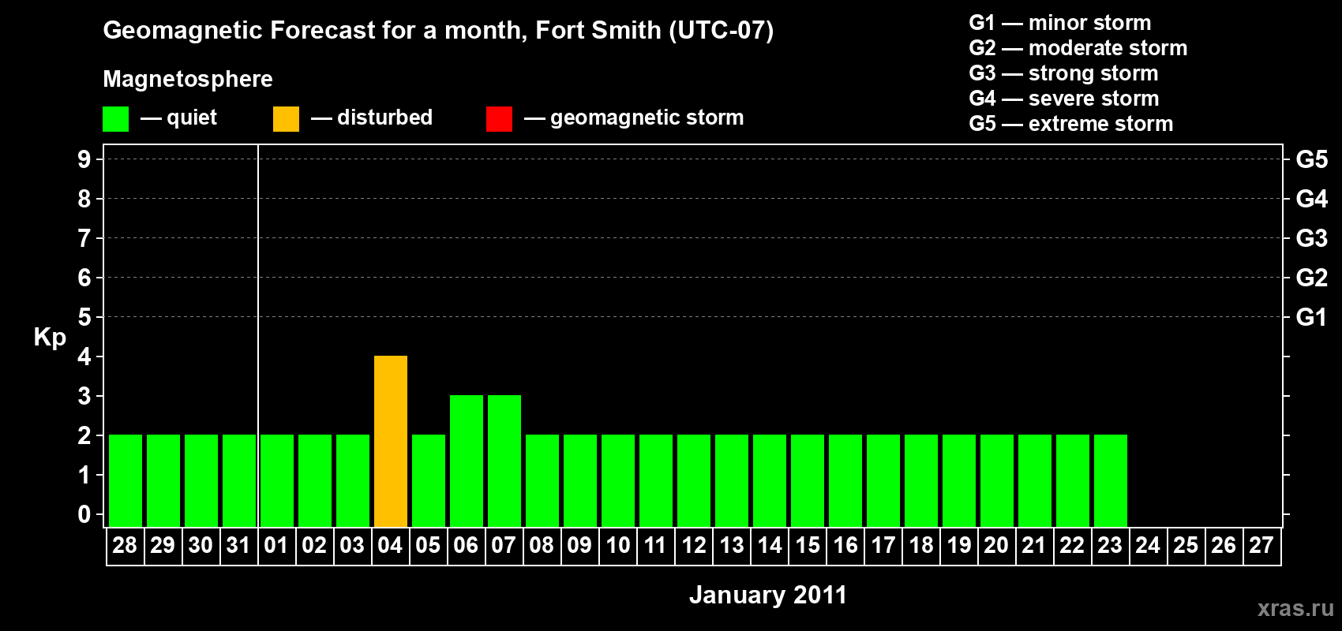Viewport: 1342px width, 631px height.
Task: Click the January 2011 axis label
Action: click(768, 595)
